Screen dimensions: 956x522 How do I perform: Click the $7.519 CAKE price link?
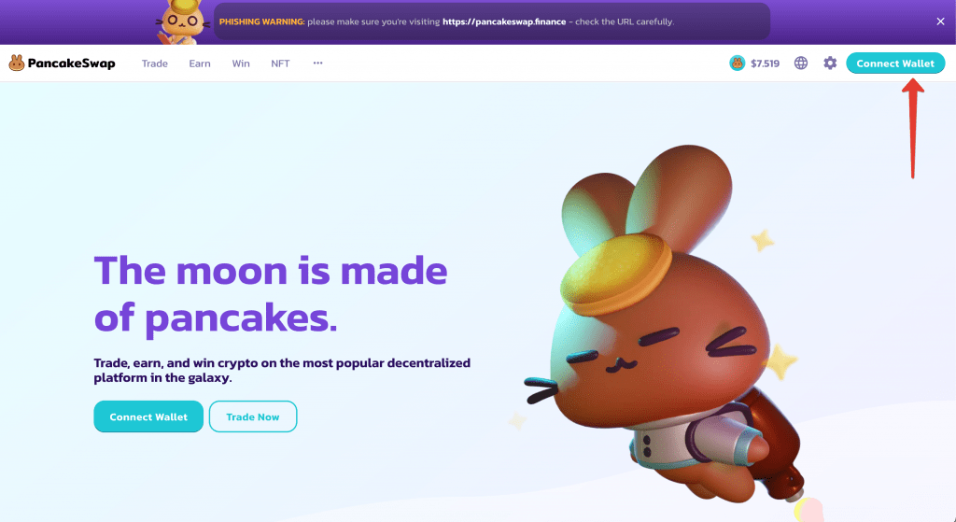point(766,63)
